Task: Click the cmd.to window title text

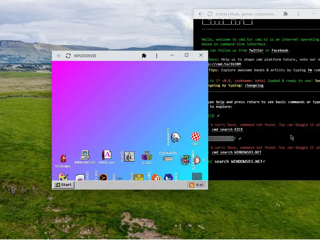Action: click(246, 14)
